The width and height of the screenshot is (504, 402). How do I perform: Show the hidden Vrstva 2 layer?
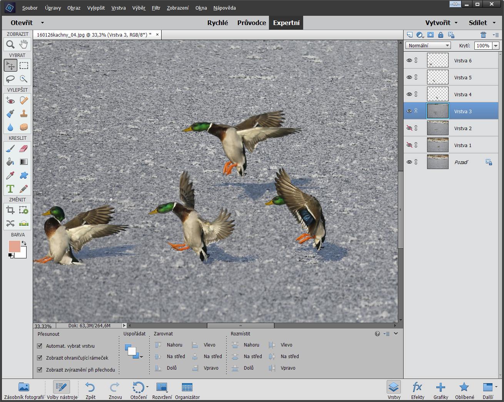tap(409, 128)
